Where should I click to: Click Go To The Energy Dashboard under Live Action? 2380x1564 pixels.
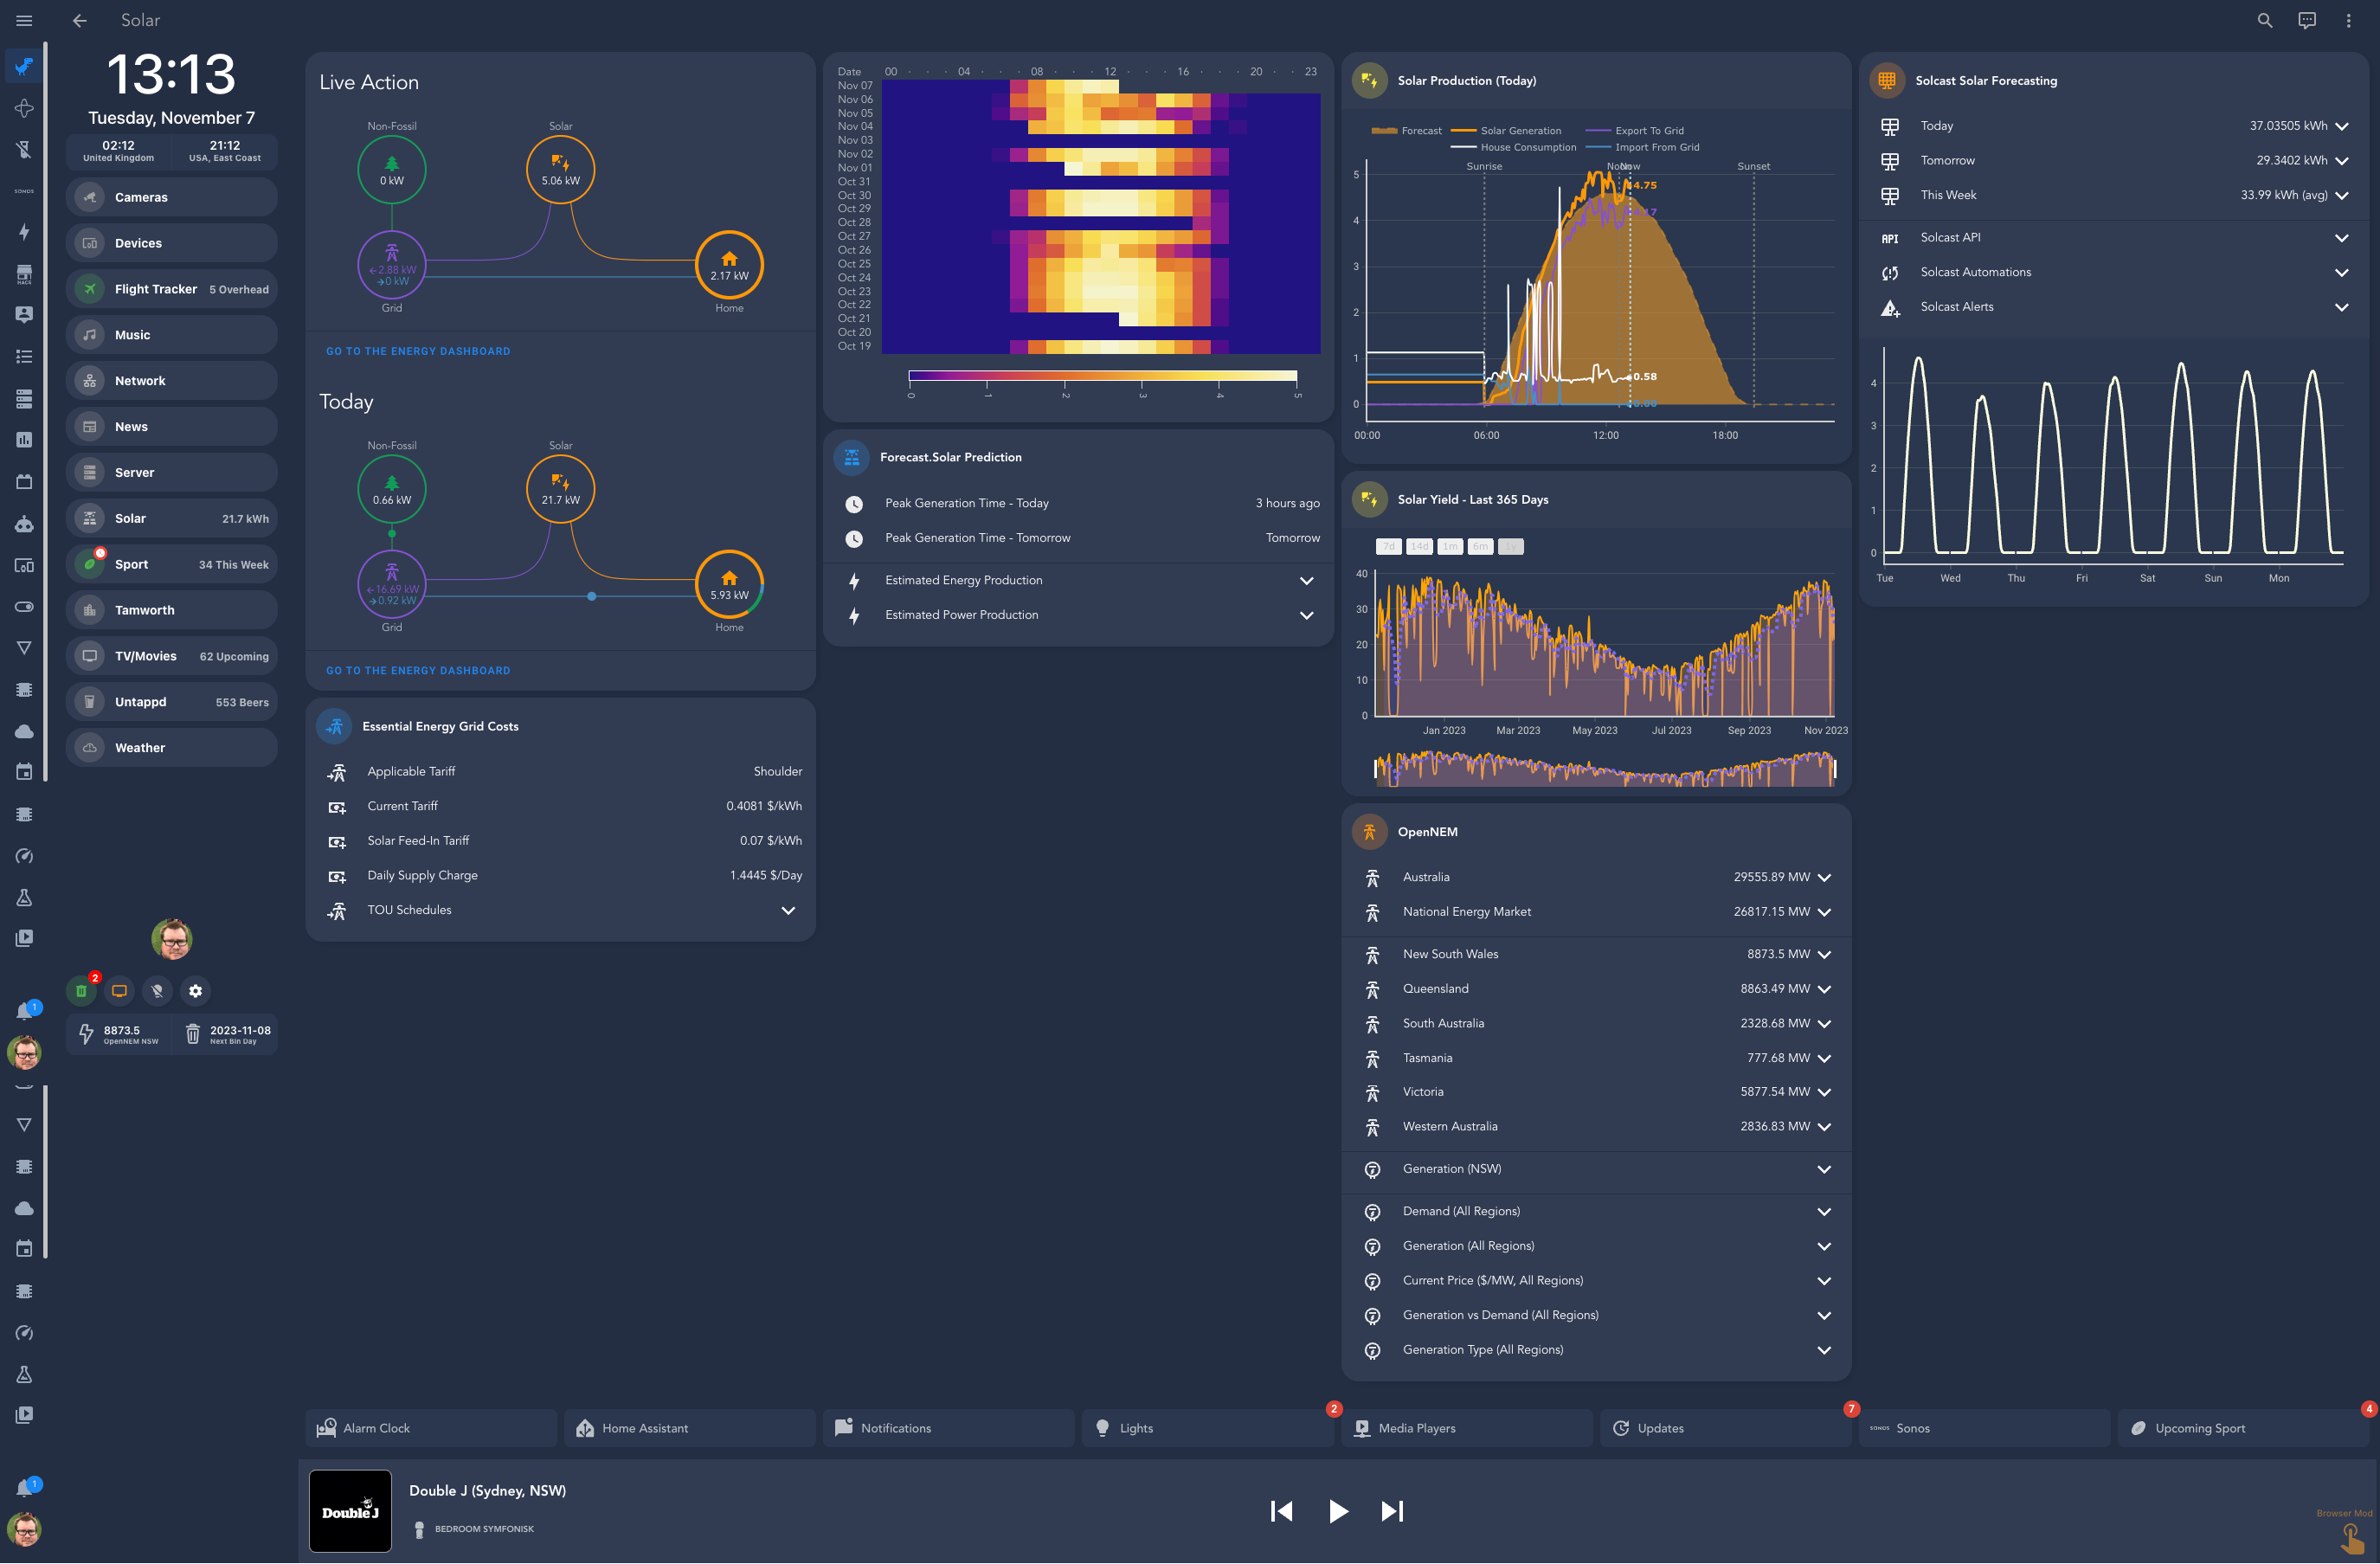[x=418, y=351]
